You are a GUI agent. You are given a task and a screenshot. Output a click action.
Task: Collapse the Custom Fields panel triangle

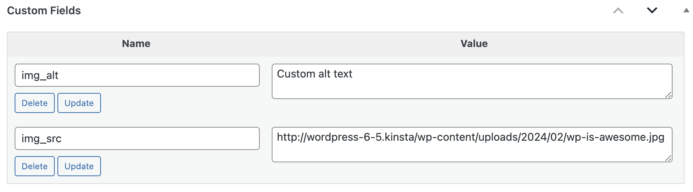pos(686,10)
